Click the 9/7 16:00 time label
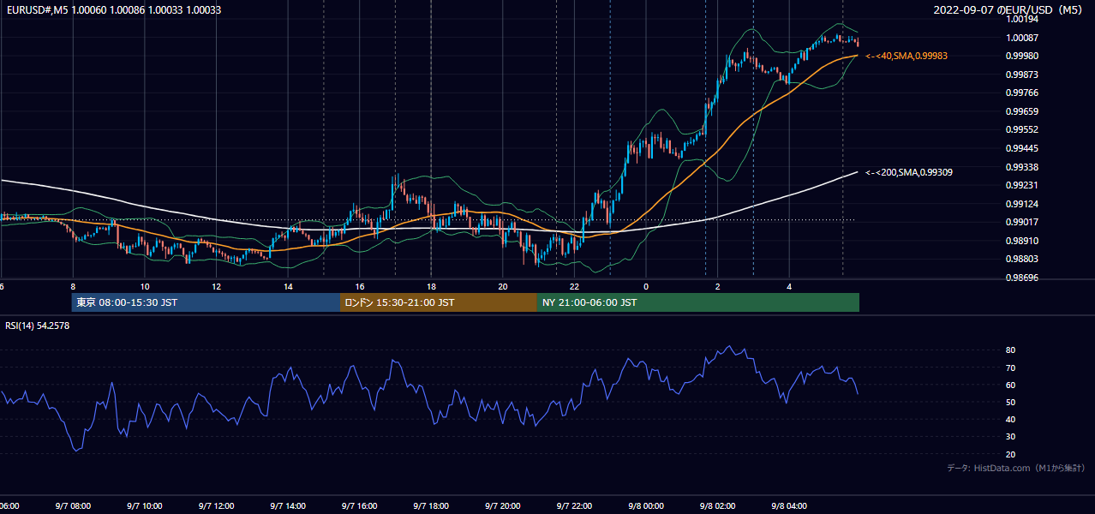 (x=359, y=505)
